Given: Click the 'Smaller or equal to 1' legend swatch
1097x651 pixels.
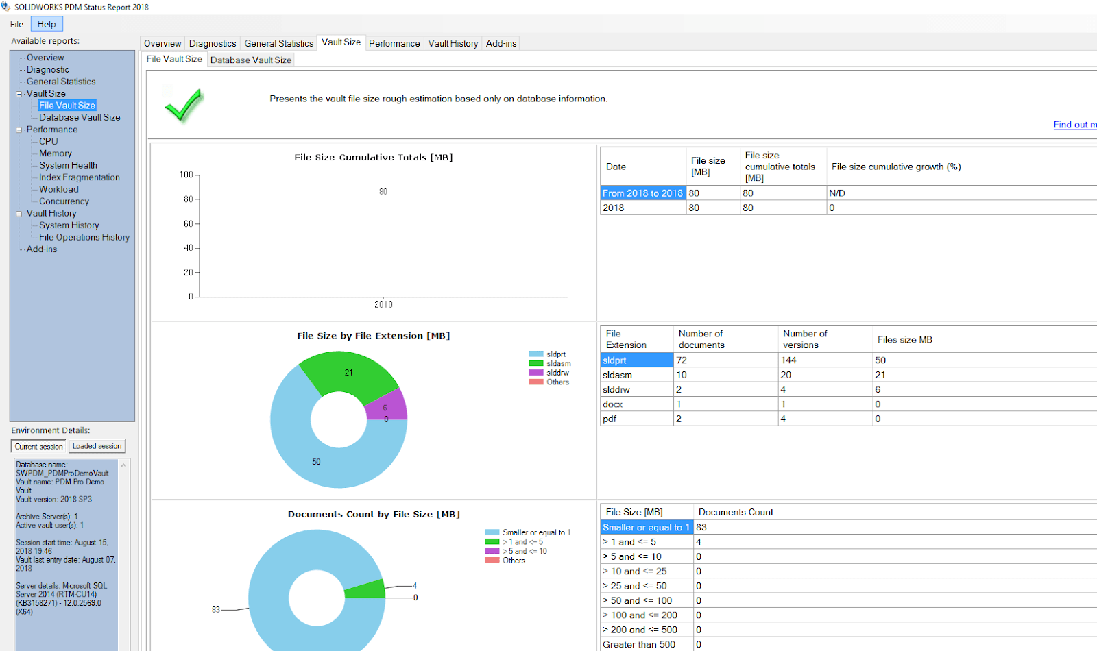Looking at the screenshot, I should coord(492,532).
